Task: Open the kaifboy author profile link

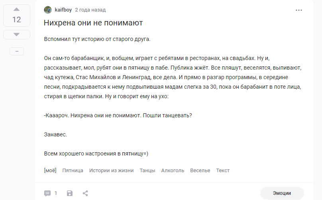Action: tap(63, 10)
